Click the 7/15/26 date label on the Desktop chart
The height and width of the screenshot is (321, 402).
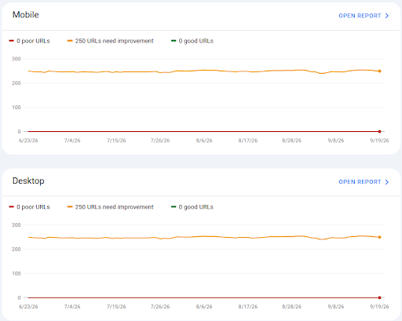(x=116, y=307)
